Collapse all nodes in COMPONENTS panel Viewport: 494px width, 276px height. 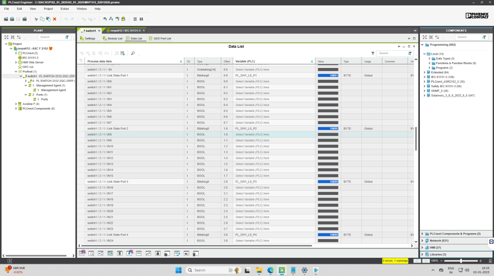430,37
